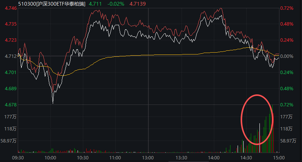Click the -0.02% change value in header
Image resolution: width=302 pixels, height=162 pixels.
[x=116, y=3]
